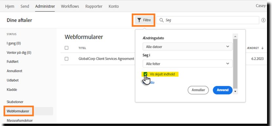The image size is (272, 126).
Task: Click the 6.2.2023 date cell
Action: point(258,59)
